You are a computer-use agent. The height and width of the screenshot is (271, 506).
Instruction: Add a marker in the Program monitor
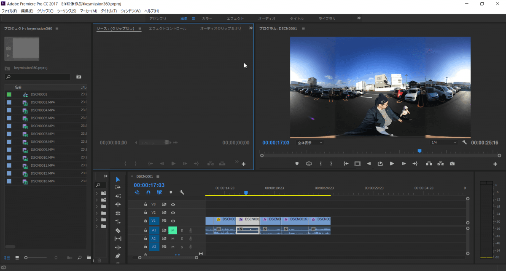296,164
